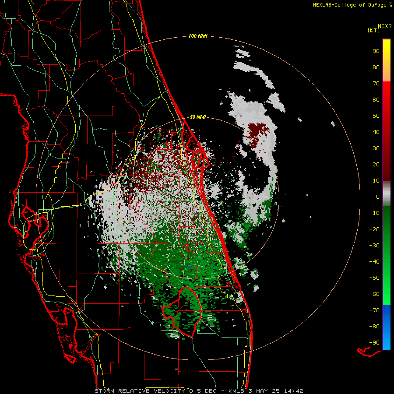Click the 0 knot scale label
The image size is (394, 394).
pyautogui.click(x=378, y=197)
